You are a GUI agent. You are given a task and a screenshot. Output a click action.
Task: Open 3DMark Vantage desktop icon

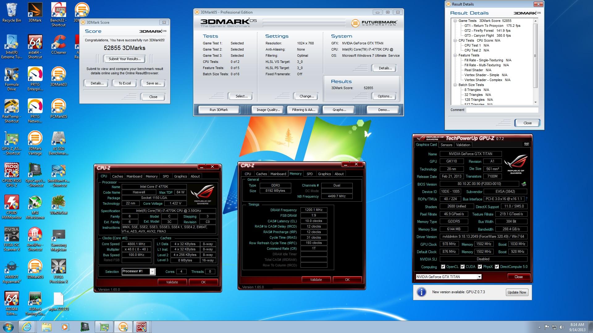point(35,143)
